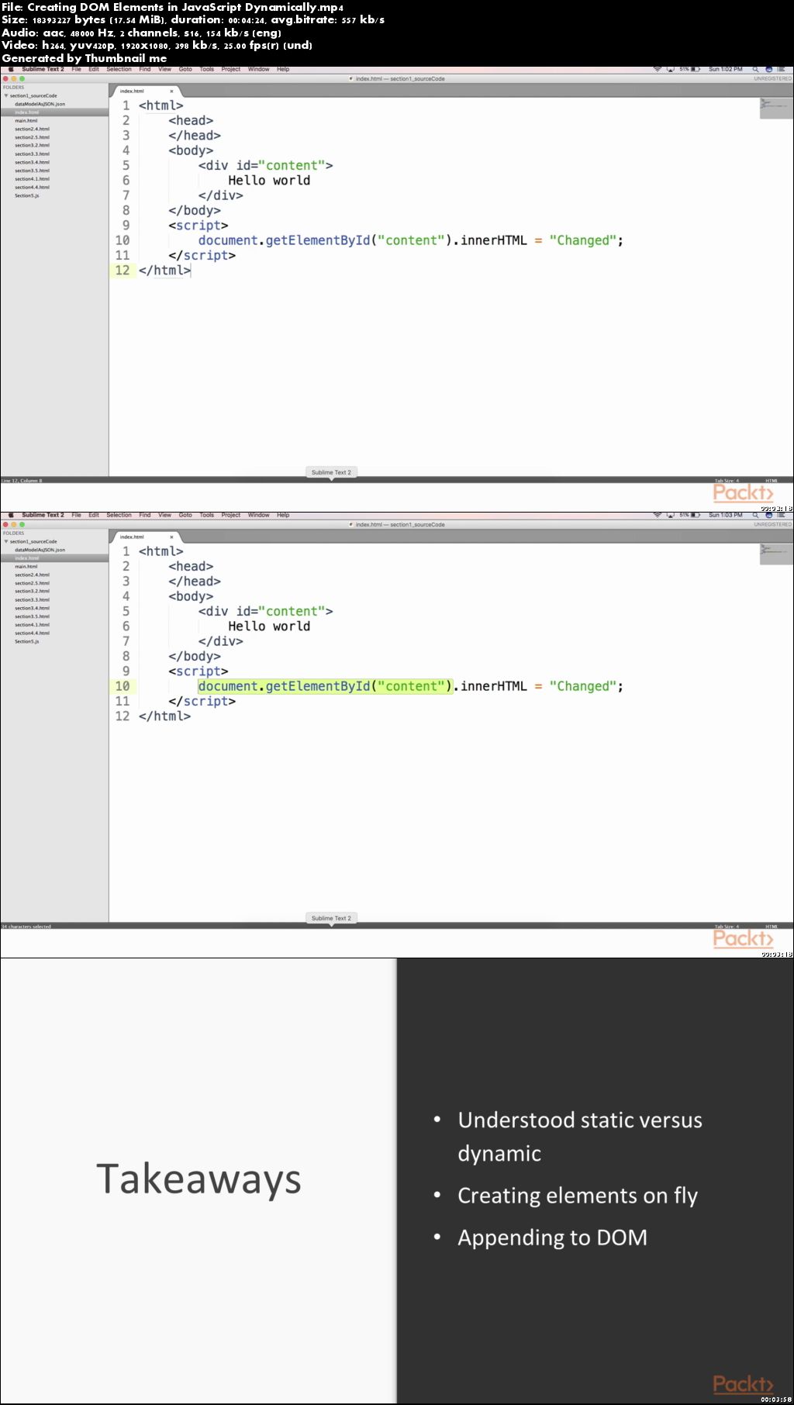Click '34 characters selected' status text

point(26,927)
